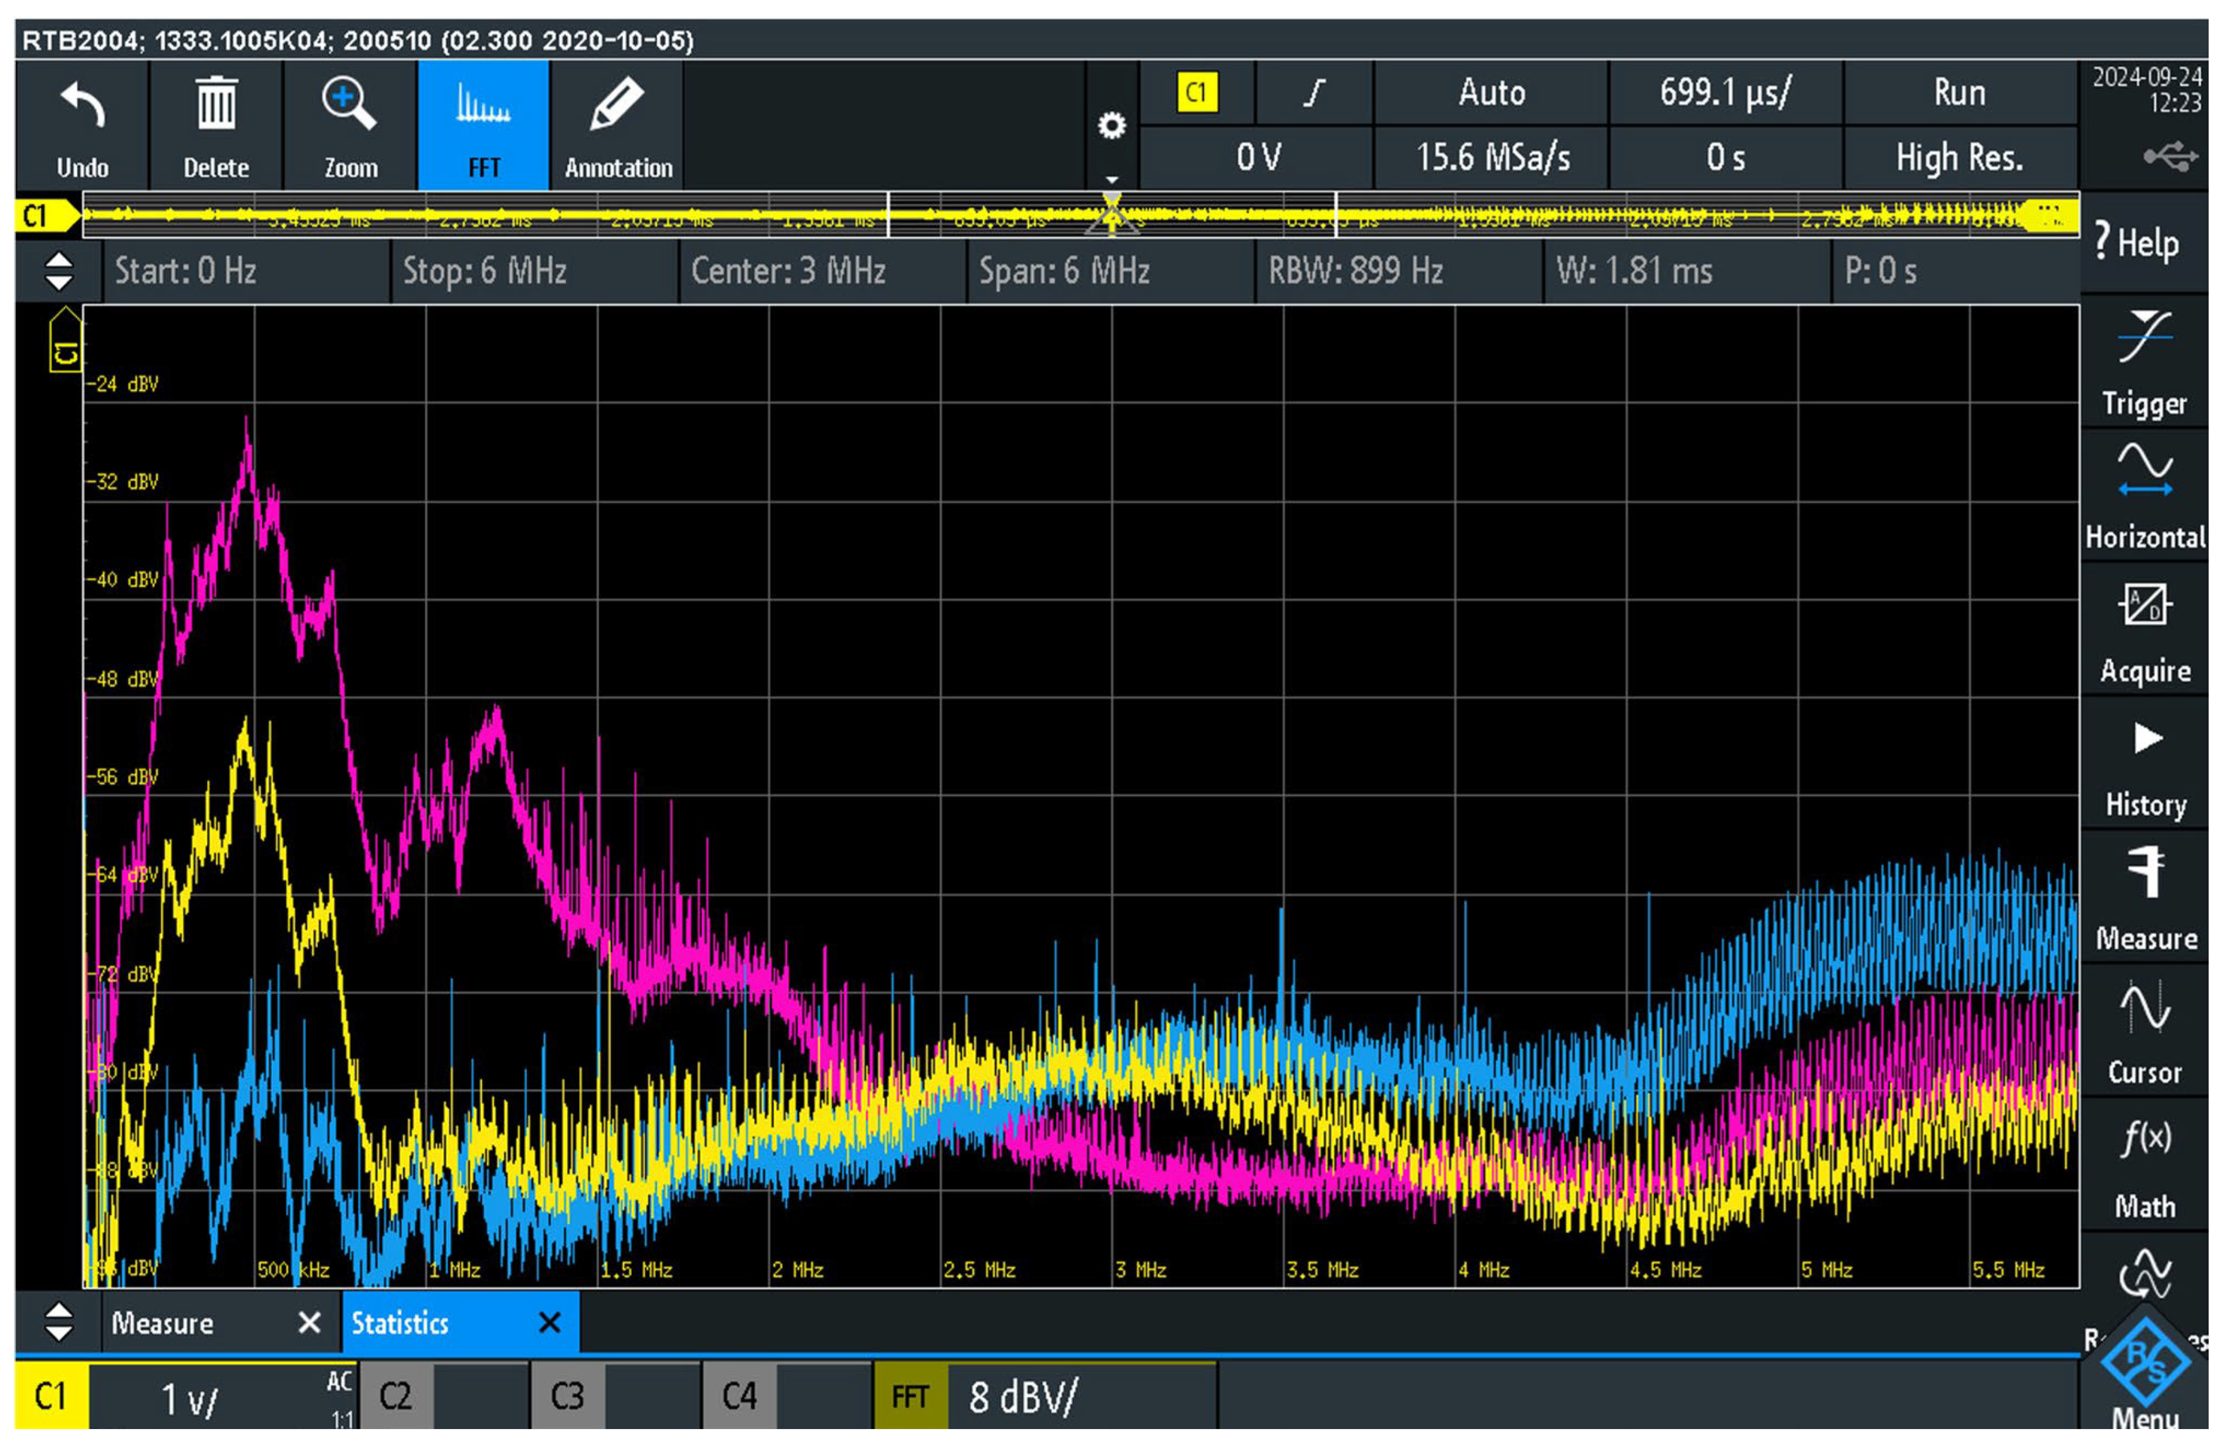Click the Run acquisition button
Image resolution: width=2223 pixels, height=1440 pixels.
click(x=1959, y=93)
